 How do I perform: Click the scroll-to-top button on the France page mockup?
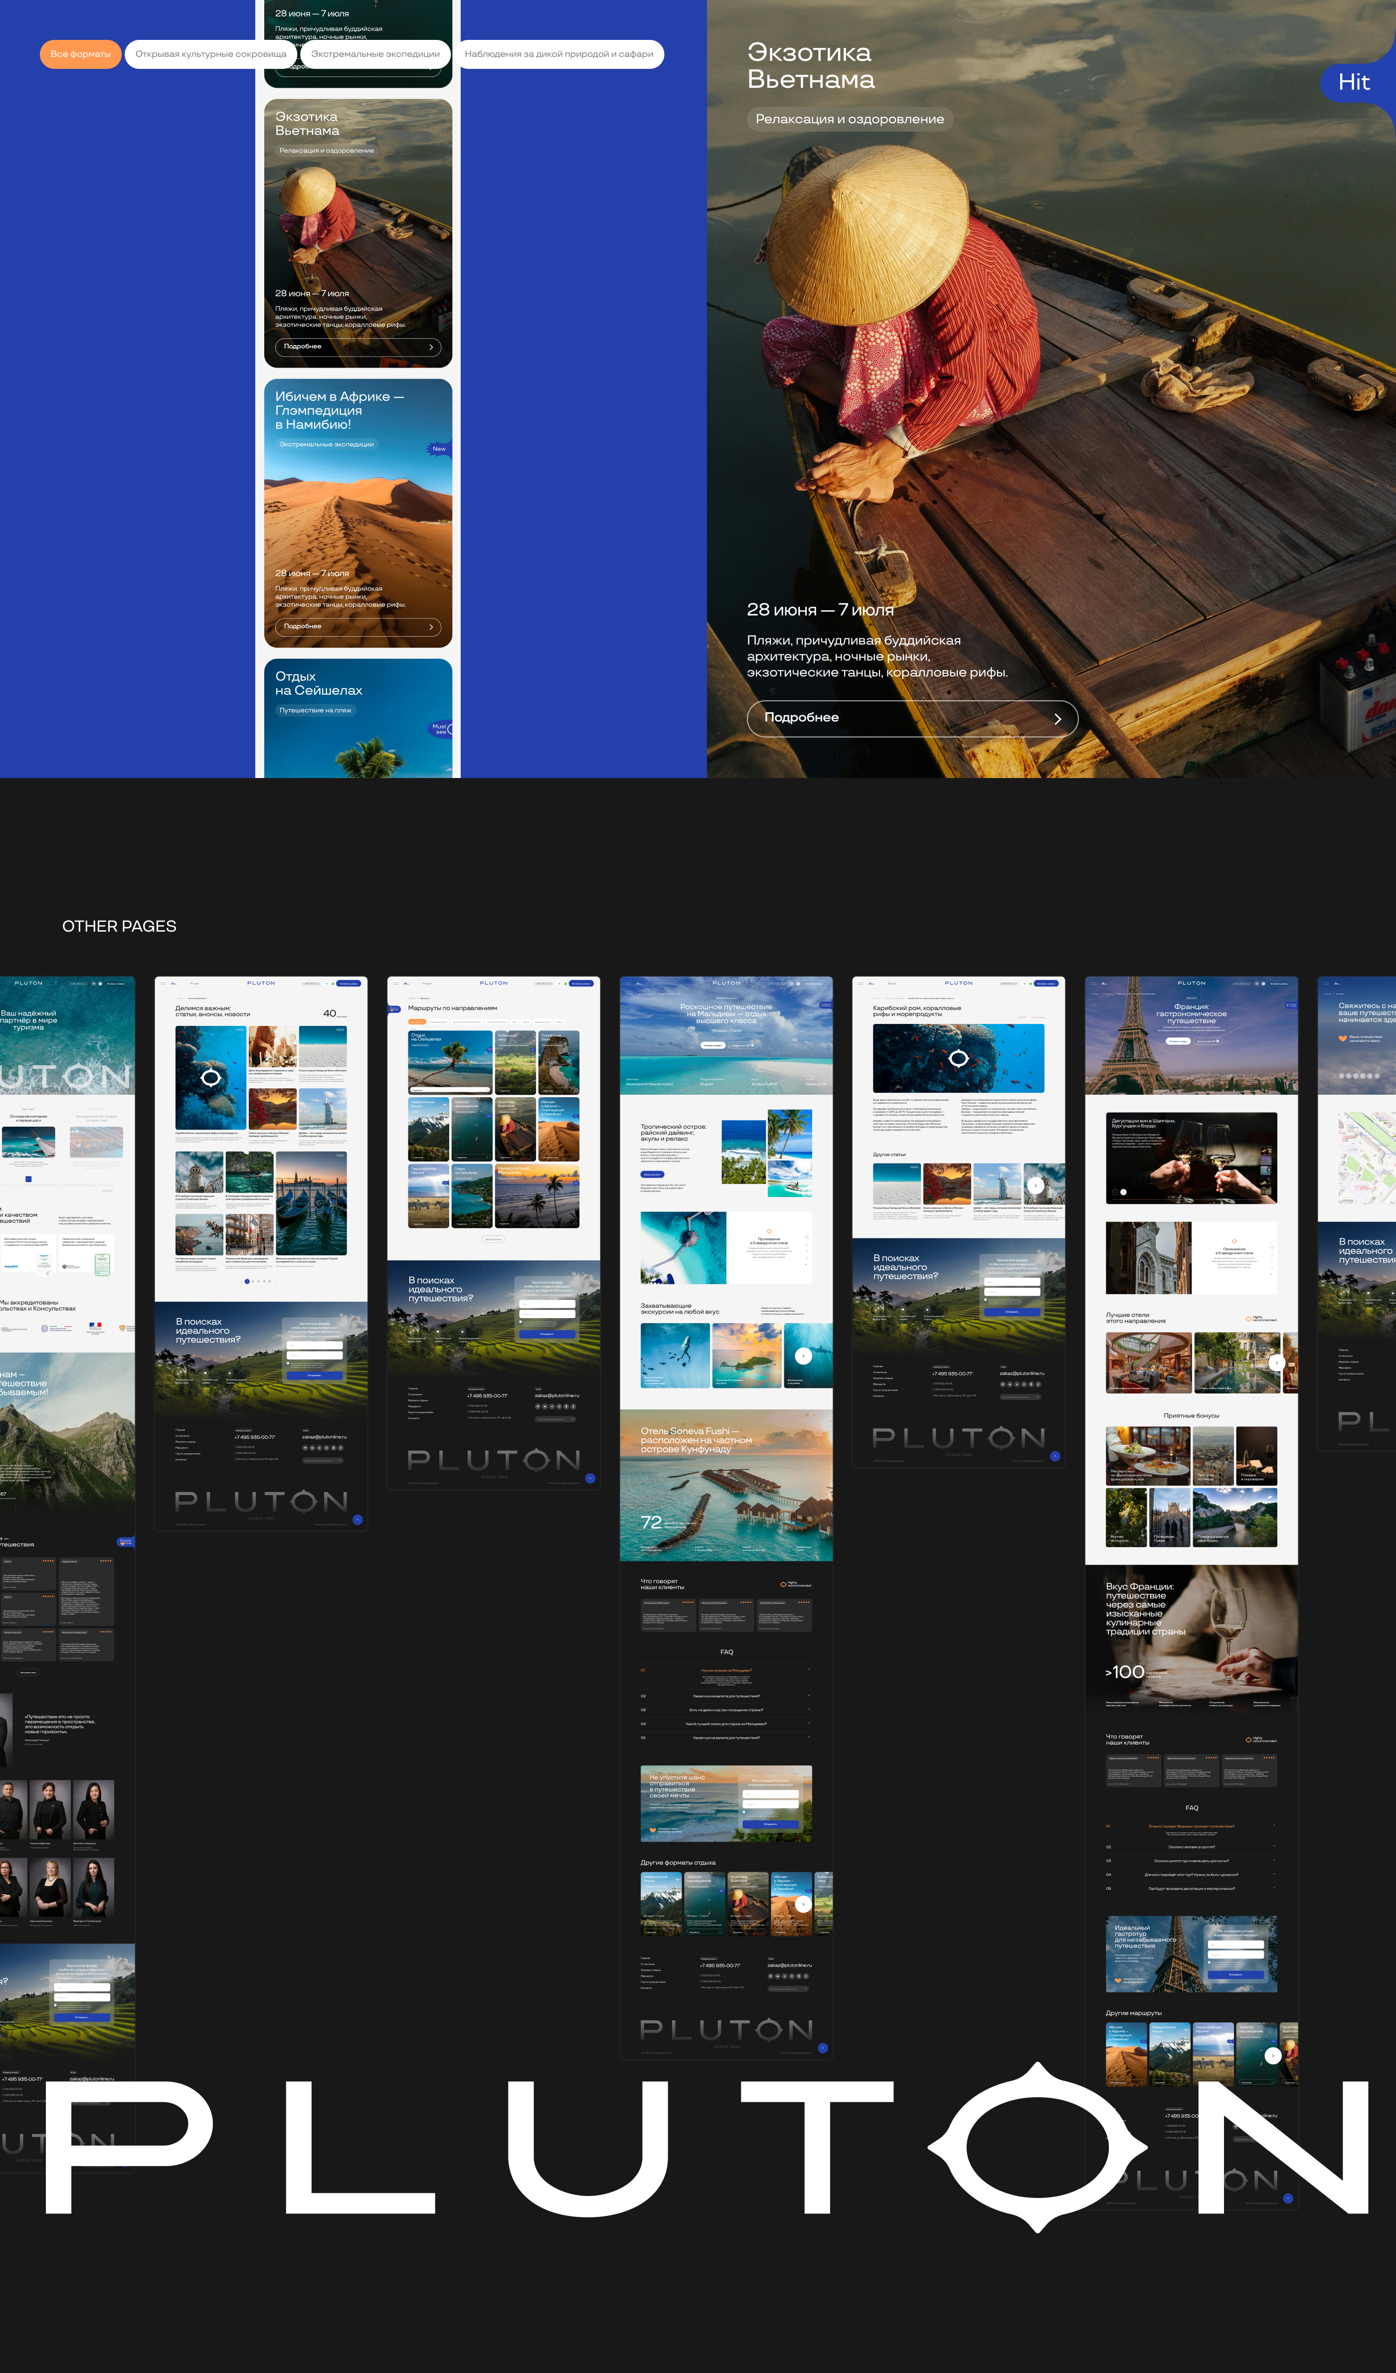click(1288, 2198)
